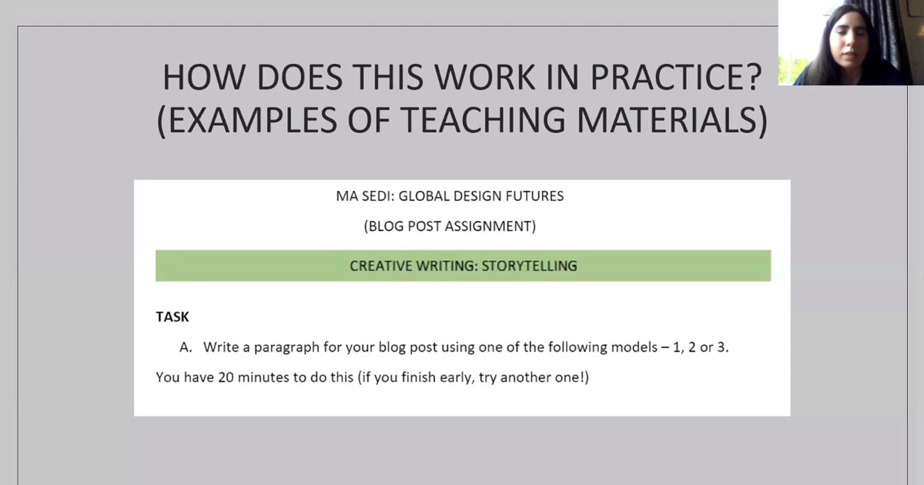Click the 'try another one!' phrase
The height and width of the screenshot is (485, 924).
click(533, 378)
